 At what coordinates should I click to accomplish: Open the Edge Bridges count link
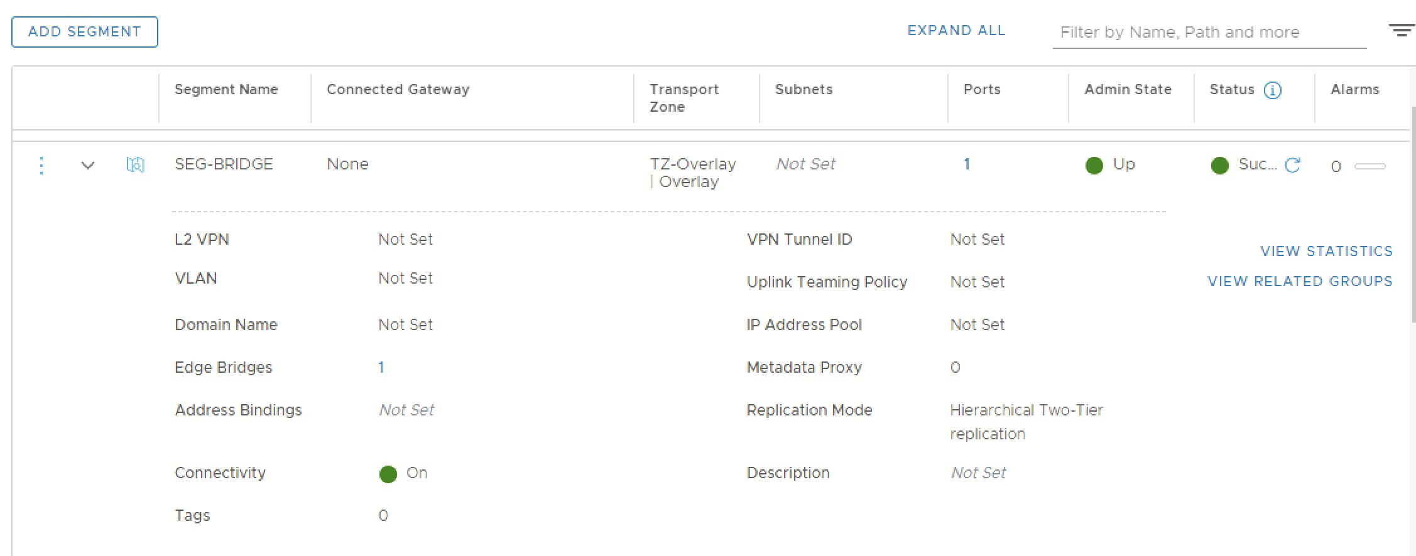click(x=381, y=368)
